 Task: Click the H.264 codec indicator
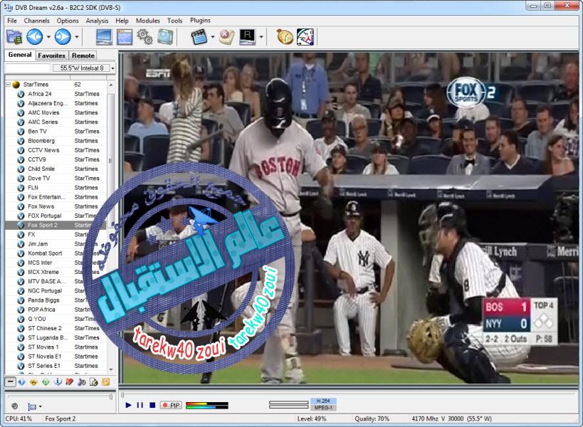pos(323,401)
